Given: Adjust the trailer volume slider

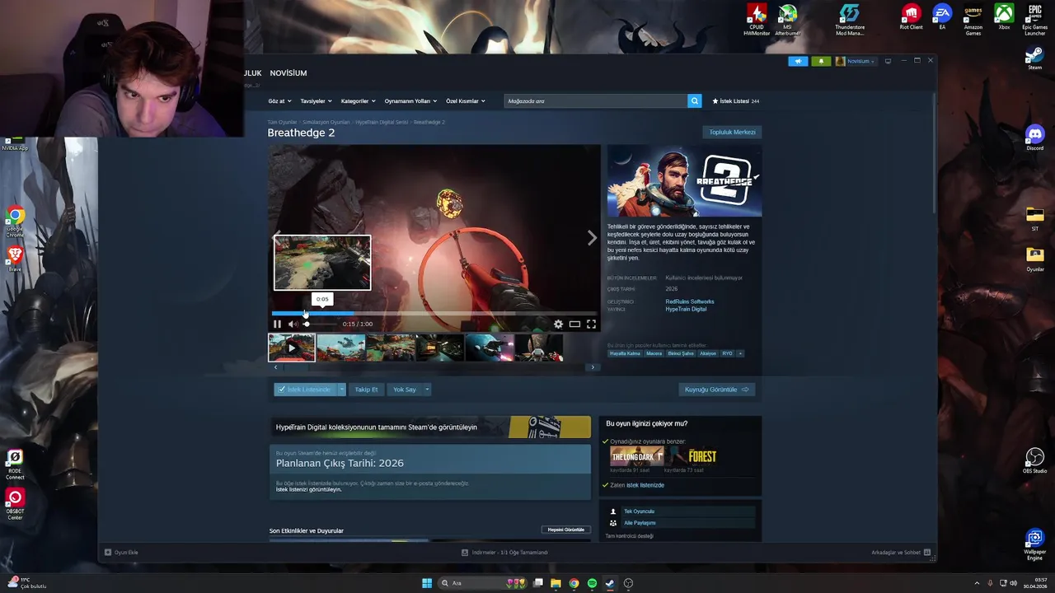Looking at the screenshot, I should tap(321, 324).
